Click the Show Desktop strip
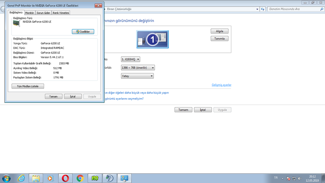The image size is (325, 183). 323,178
